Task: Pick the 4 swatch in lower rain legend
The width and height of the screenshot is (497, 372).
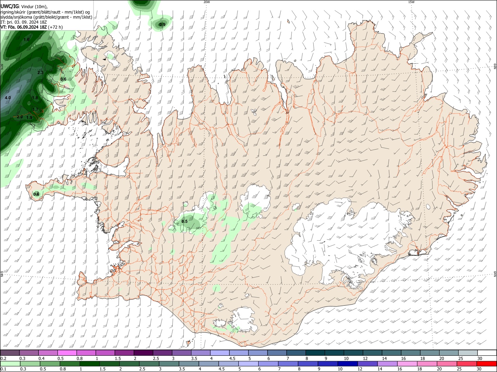Action: (209, 363)
